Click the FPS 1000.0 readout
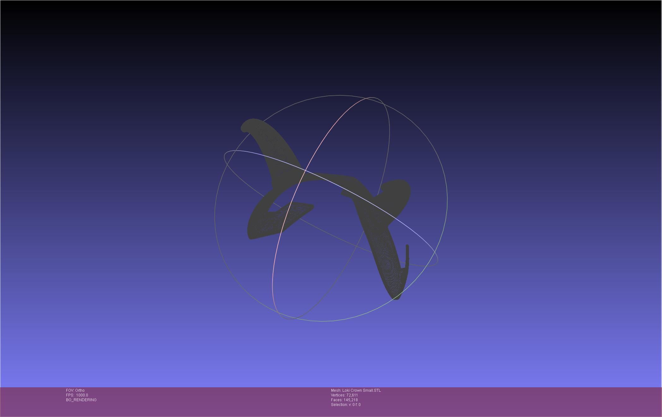 [x=77, y=395]
